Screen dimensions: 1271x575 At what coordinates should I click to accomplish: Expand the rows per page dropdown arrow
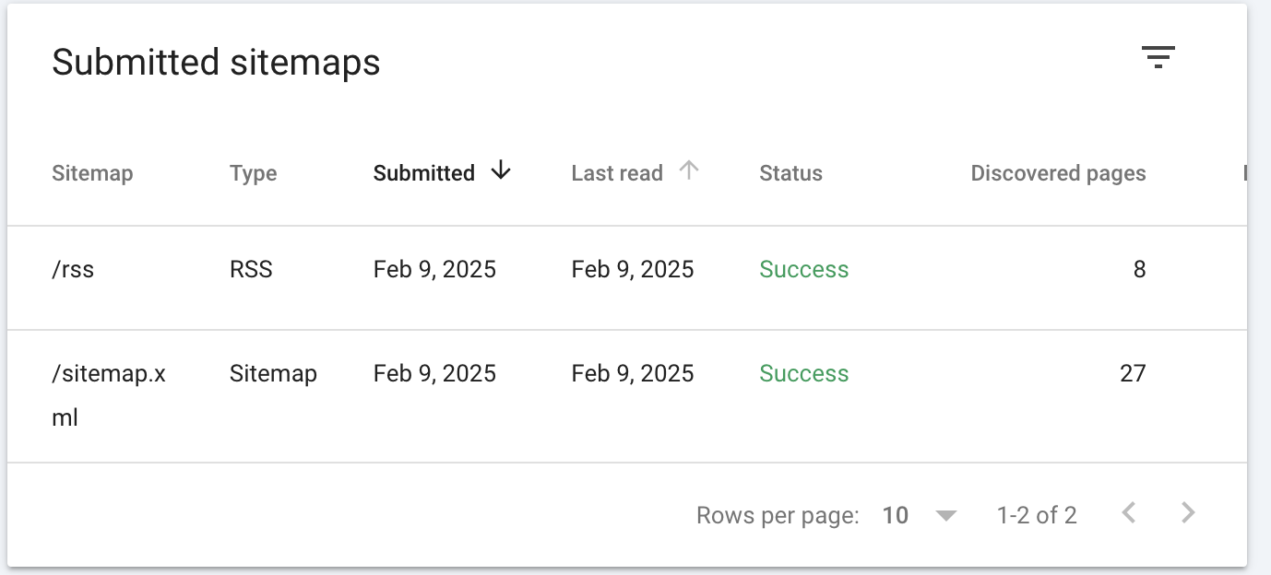(x=946, y=515)
